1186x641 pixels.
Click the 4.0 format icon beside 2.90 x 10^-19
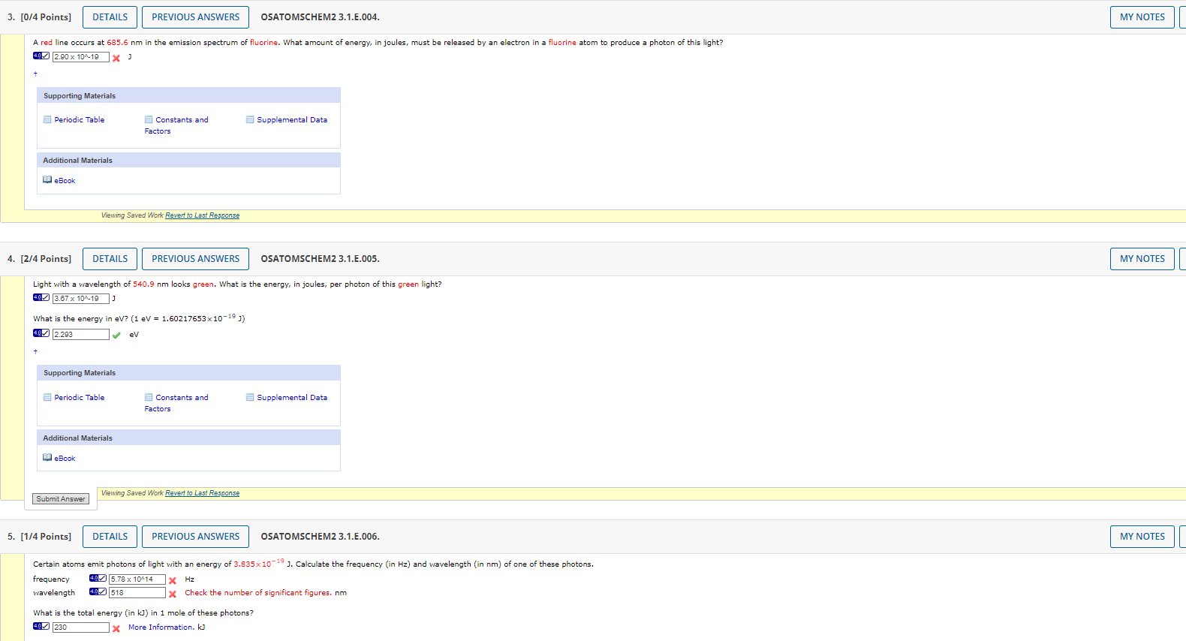(41, 56)
